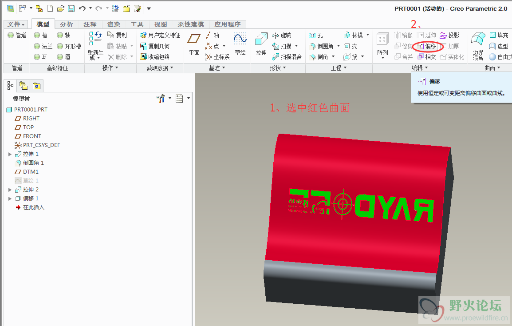Click the 环形槽 feature tool
The height and width of the screenshot is (326, 512).
[69, 46]
